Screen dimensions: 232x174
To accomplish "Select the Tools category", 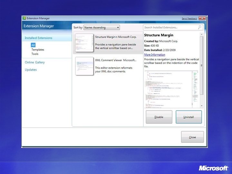I will tap(35, 54).
